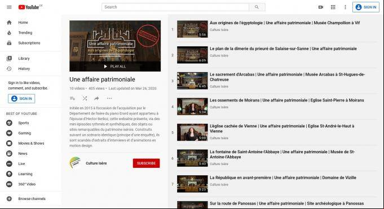Click the 360° Video icon
Viewport: 384px width, 209px height.
tap(9, 184)
